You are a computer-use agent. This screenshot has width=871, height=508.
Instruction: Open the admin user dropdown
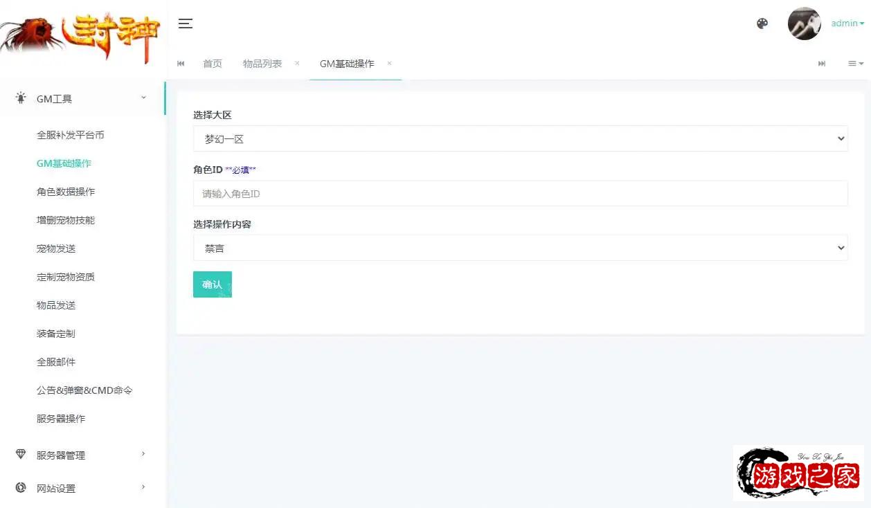(847, 24)
